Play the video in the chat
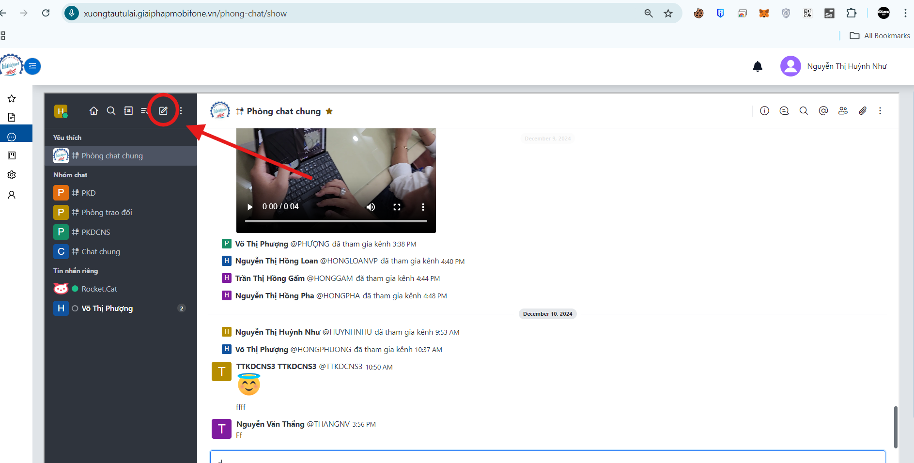The height and width of the screenshot is (463, 914). click(250, 207)
